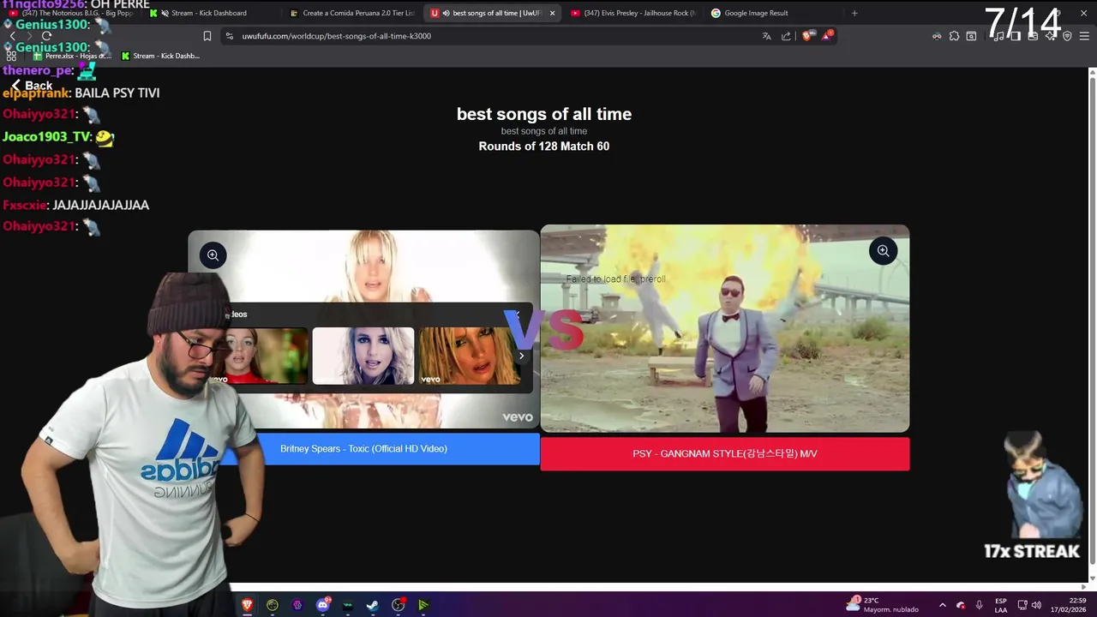Show hidden tray icons chevron
1097x617 pixels.
pyautogui.click(x=943, y=605)
